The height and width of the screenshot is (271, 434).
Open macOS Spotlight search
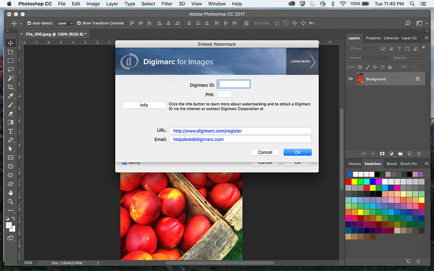click(412, 4)
